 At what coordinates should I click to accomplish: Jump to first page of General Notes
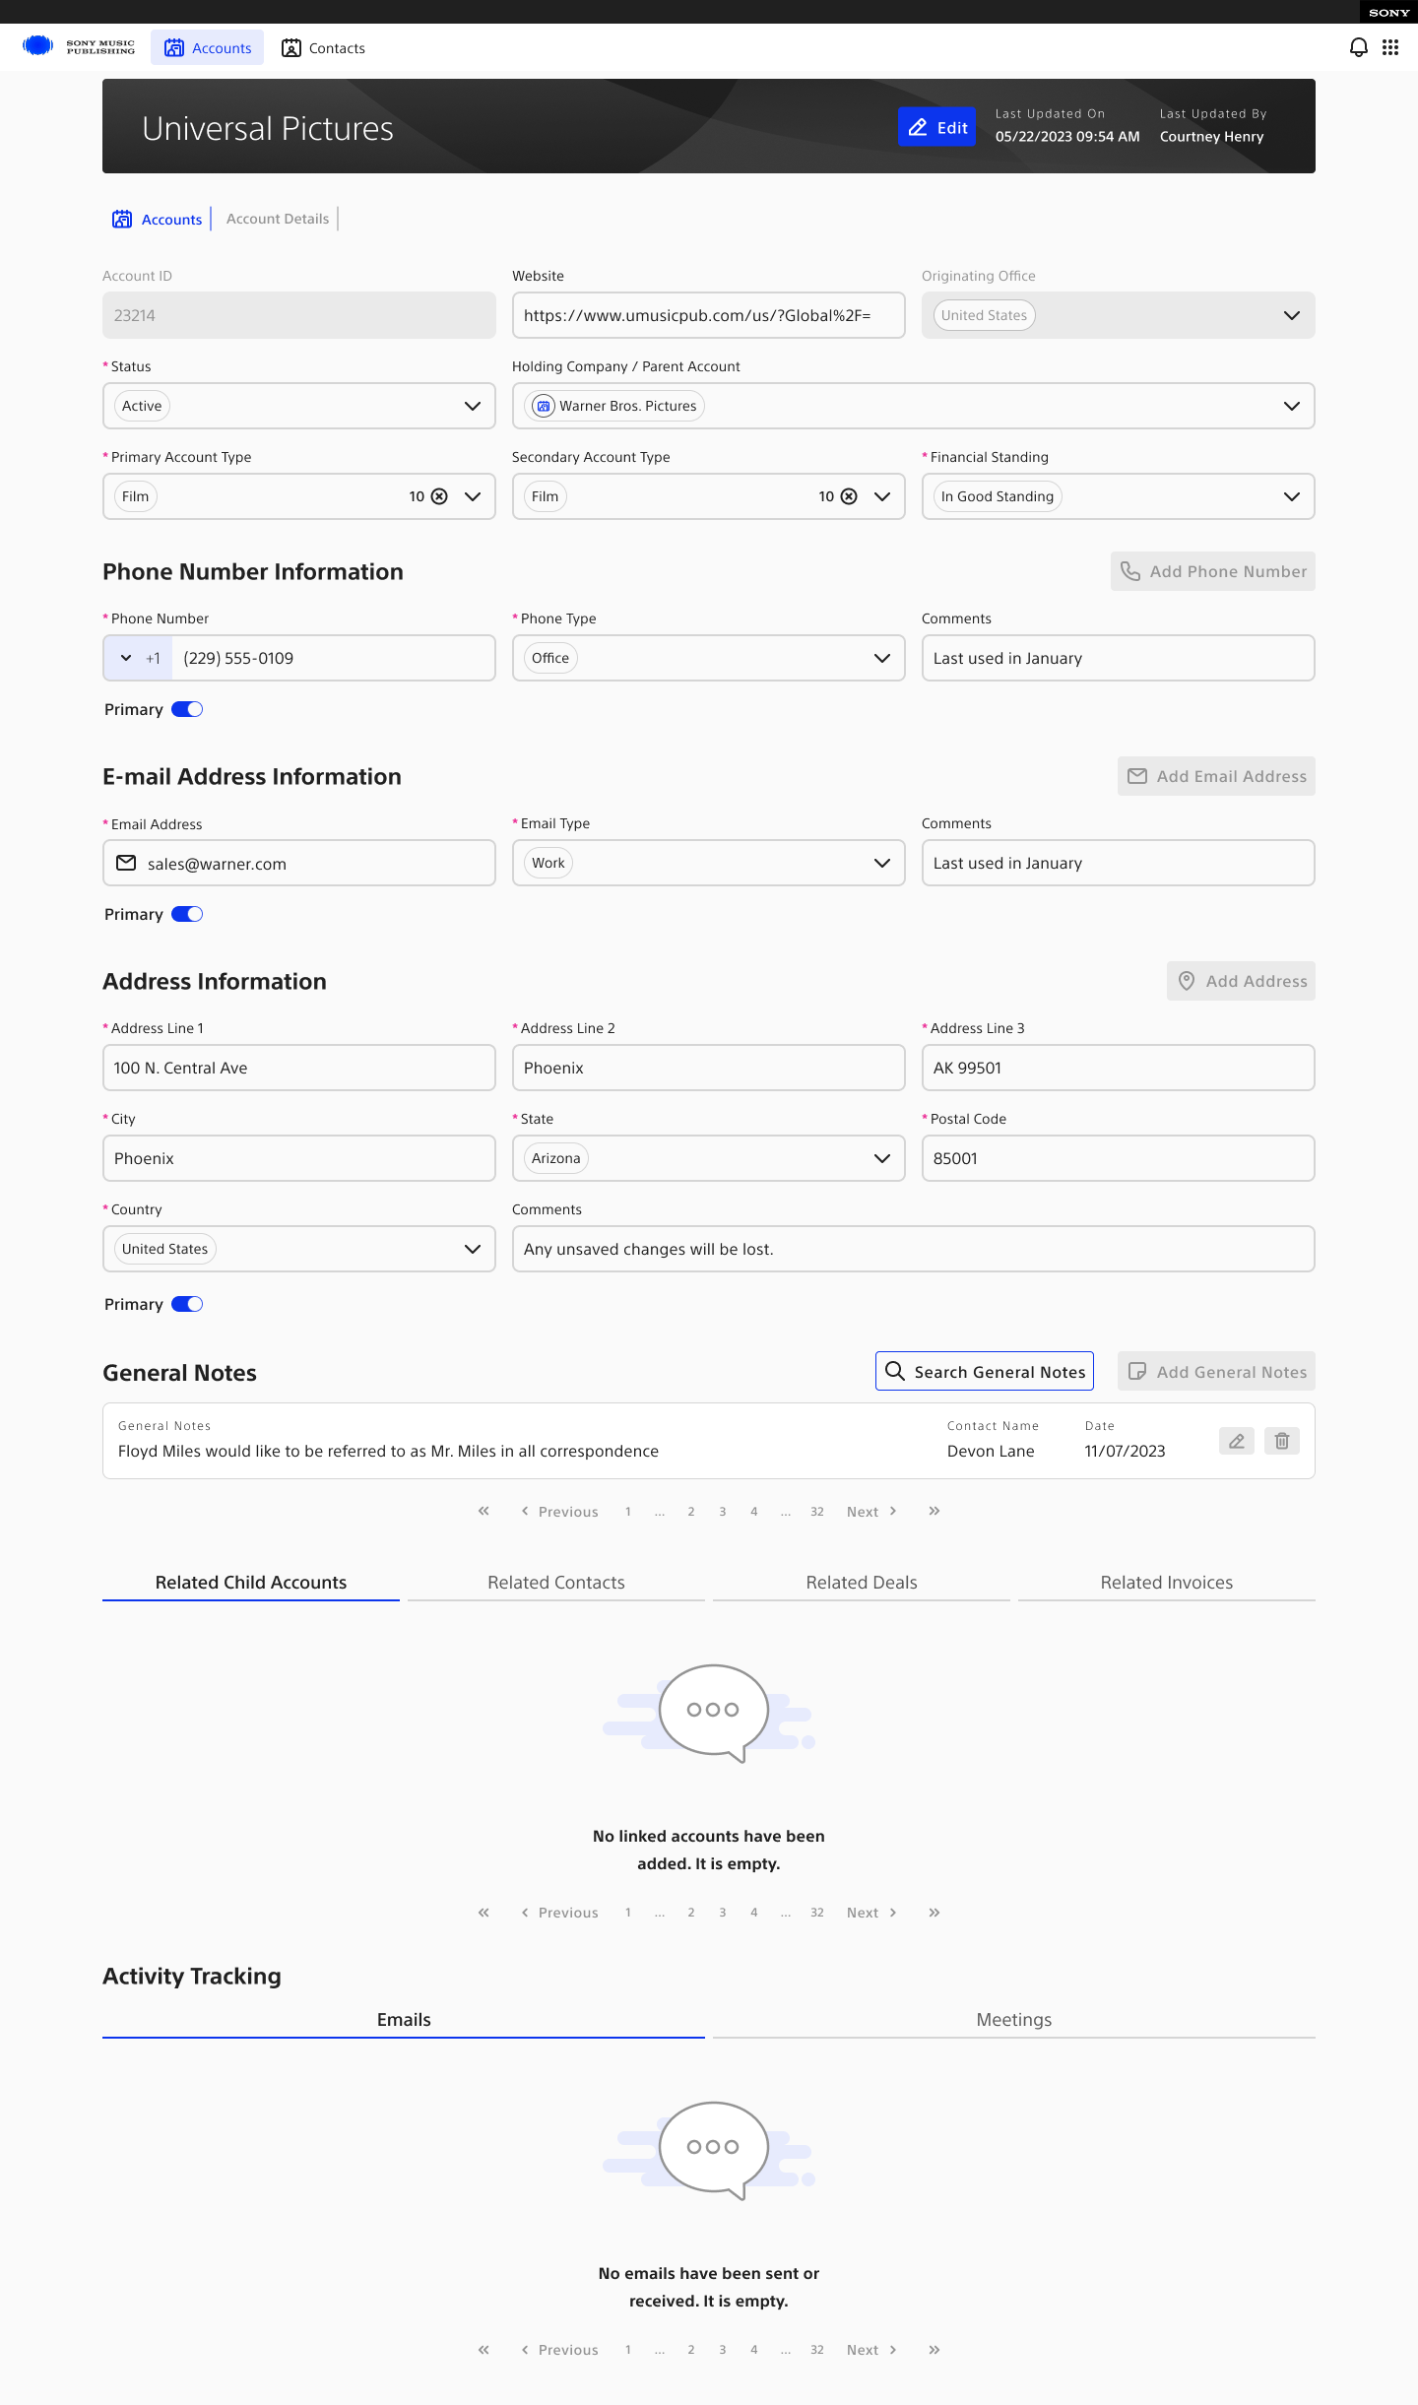[x=483, y=1511]
